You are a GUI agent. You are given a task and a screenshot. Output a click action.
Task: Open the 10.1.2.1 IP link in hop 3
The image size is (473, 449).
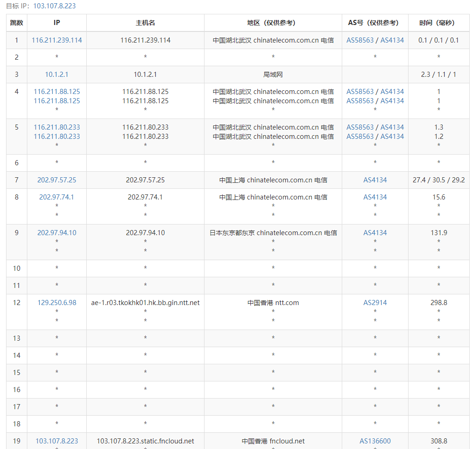point(57,75)
